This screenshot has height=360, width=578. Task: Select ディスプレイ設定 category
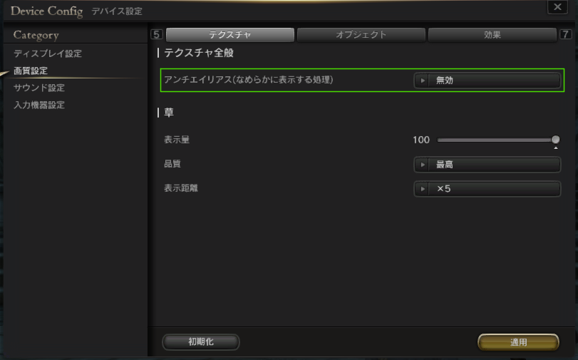pos(48,53)
